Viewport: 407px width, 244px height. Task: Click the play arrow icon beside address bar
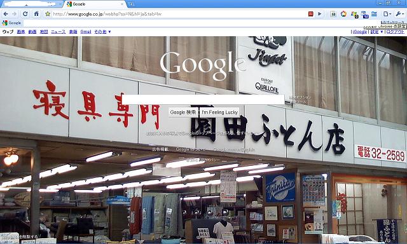tap(319, 14)
